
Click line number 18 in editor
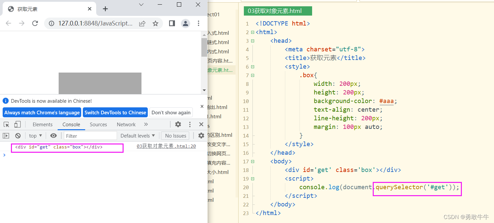click(246, 170)
